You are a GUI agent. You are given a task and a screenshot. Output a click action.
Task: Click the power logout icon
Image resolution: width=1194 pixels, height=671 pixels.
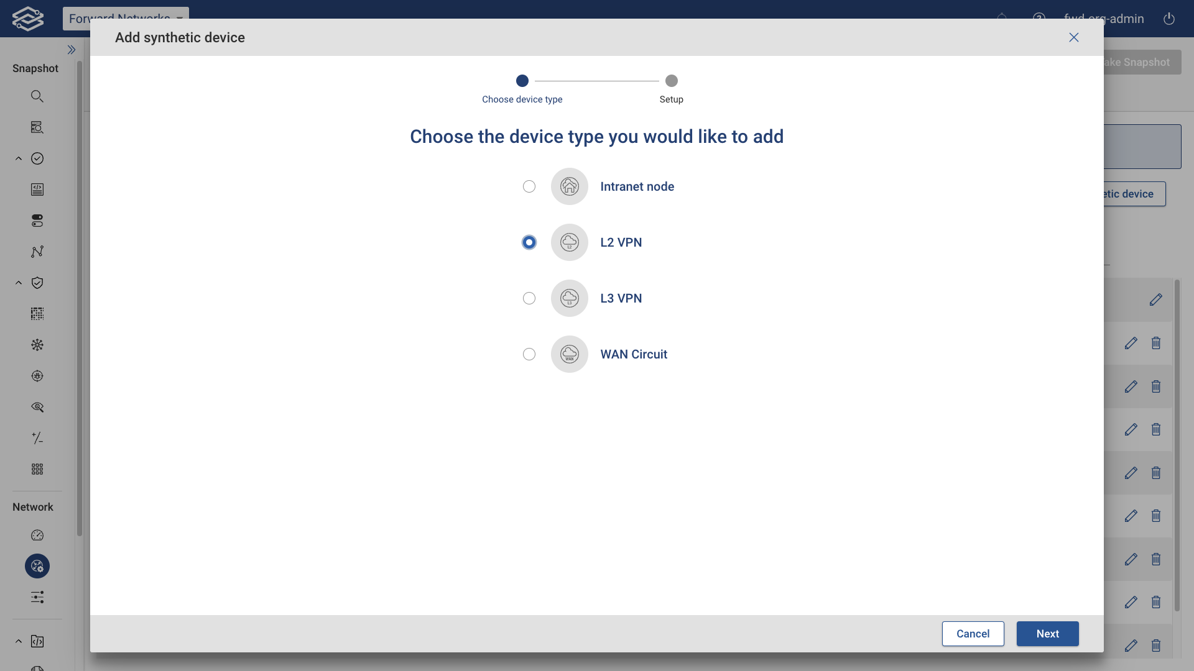click(x=1169, y=19)
